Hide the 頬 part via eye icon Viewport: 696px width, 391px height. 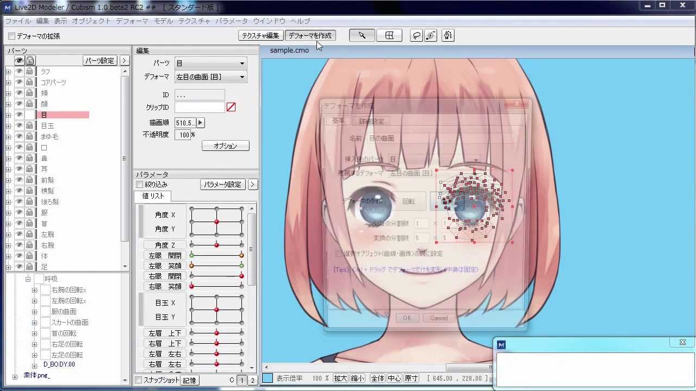[19, 93]
